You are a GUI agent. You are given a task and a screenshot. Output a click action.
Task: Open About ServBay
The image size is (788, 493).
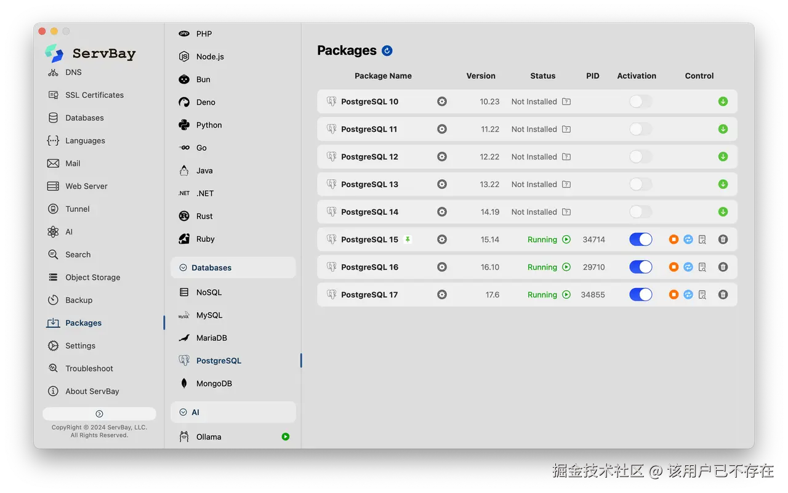tap(92, 391)
